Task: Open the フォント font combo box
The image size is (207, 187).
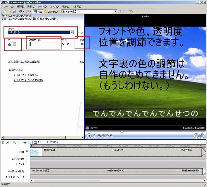Action: pyautogui.click(x=40, y=32)
